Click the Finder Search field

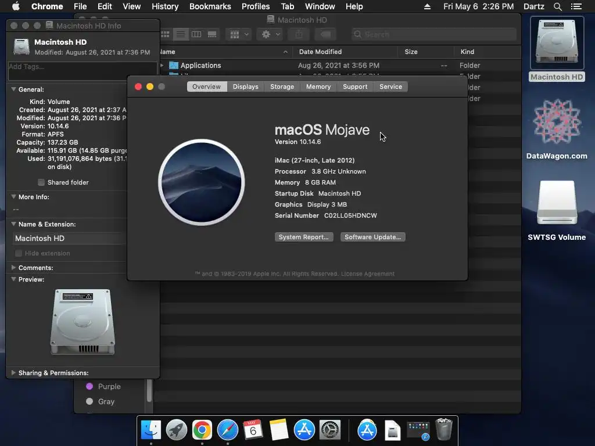[433, 34]
